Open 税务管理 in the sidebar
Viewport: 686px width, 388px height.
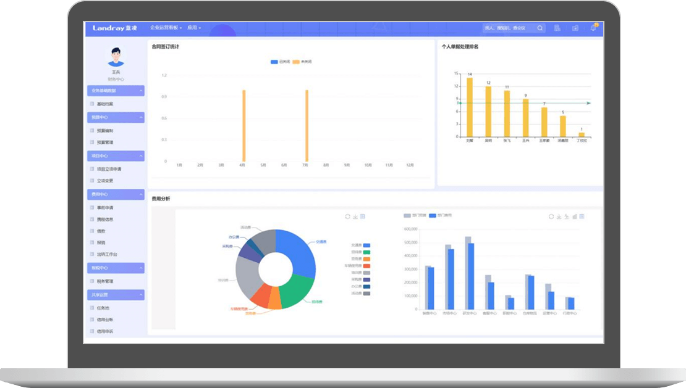point(104,281)
